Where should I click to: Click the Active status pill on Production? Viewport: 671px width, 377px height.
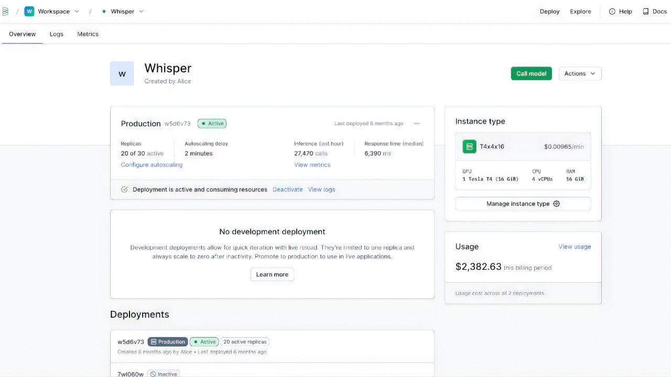click(x=211, y=123)
